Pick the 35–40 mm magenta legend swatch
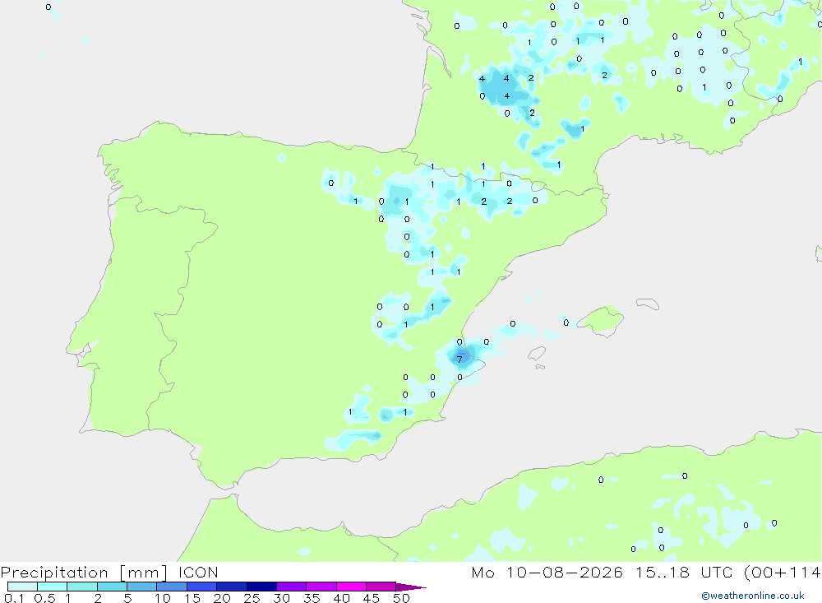 point(321,587)
